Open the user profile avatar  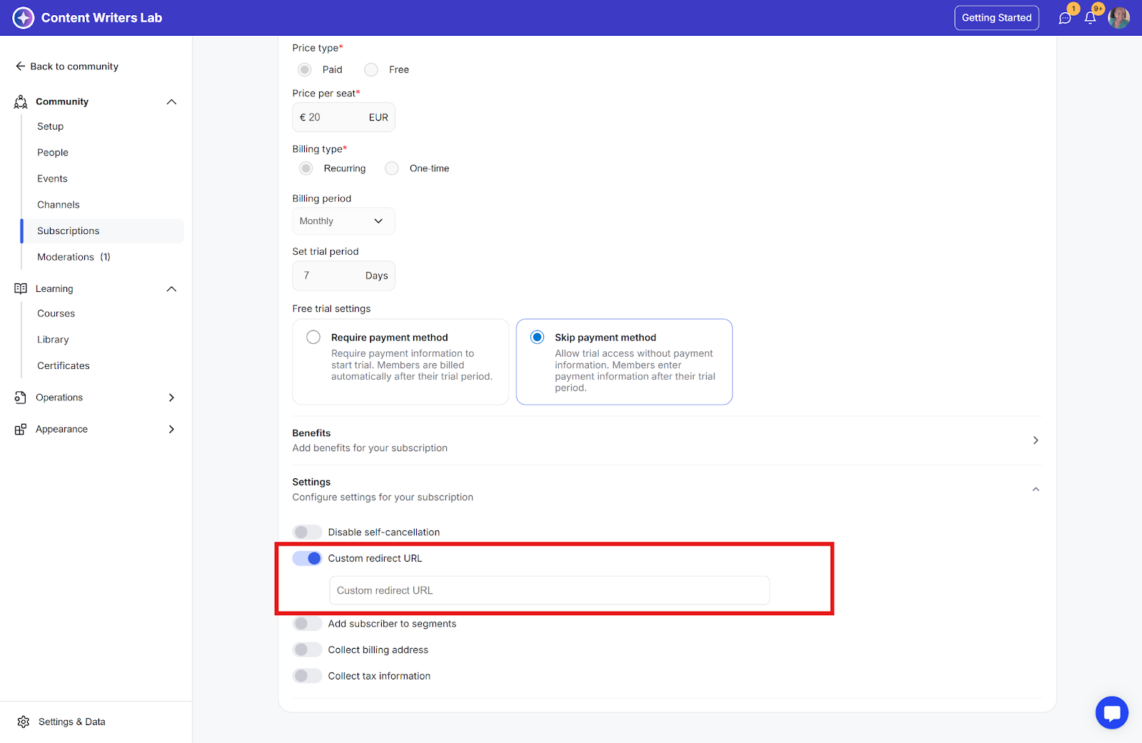point(1118,18)
